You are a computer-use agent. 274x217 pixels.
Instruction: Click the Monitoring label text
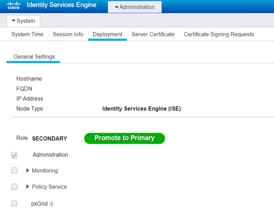45,170
